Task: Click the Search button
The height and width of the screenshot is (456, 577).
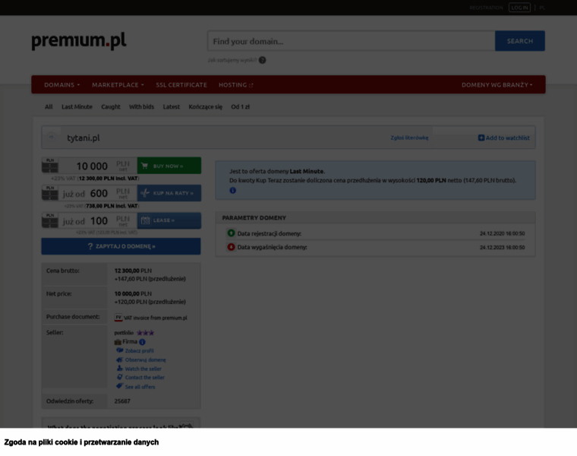Action: point(520,41)
